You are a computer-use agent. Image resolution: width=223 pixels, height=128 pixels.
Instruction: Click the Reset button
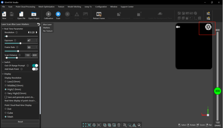(x=20, y=122)
